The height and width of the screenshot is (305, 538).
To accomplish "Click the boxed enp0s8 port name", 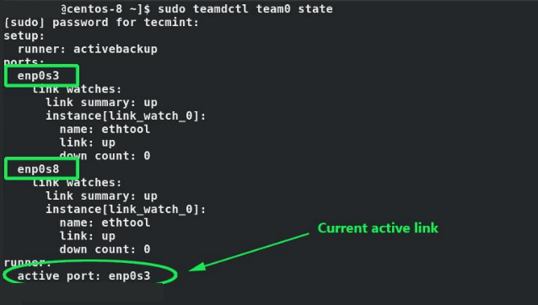I will [x=39, y=169].
